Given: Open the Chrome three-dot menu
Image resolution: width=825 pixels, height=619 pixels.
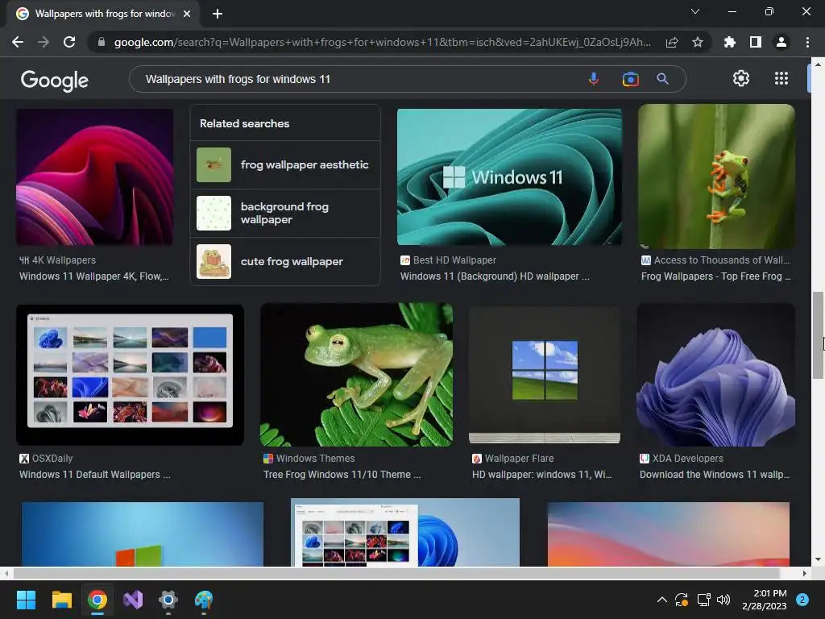Looking at the screenshot, I should (x=807, y=42).
